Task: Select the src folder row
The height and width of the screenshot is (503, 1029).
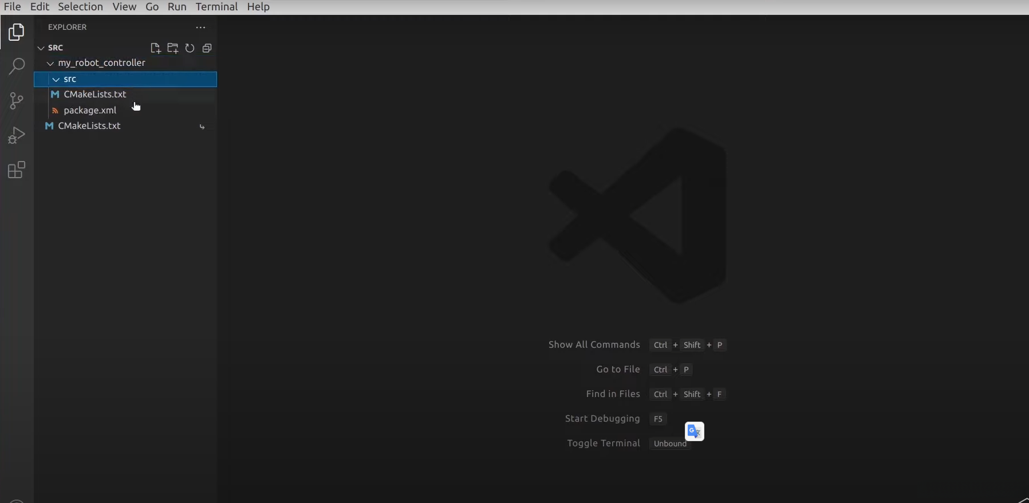Action: [x=125, y=79]
